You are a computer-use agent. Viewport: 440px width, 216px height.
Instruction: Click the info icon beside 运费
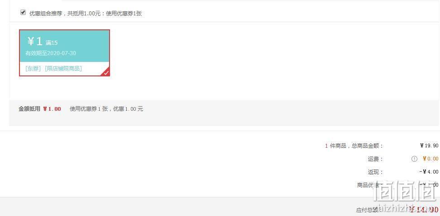(x=414, y=159)
